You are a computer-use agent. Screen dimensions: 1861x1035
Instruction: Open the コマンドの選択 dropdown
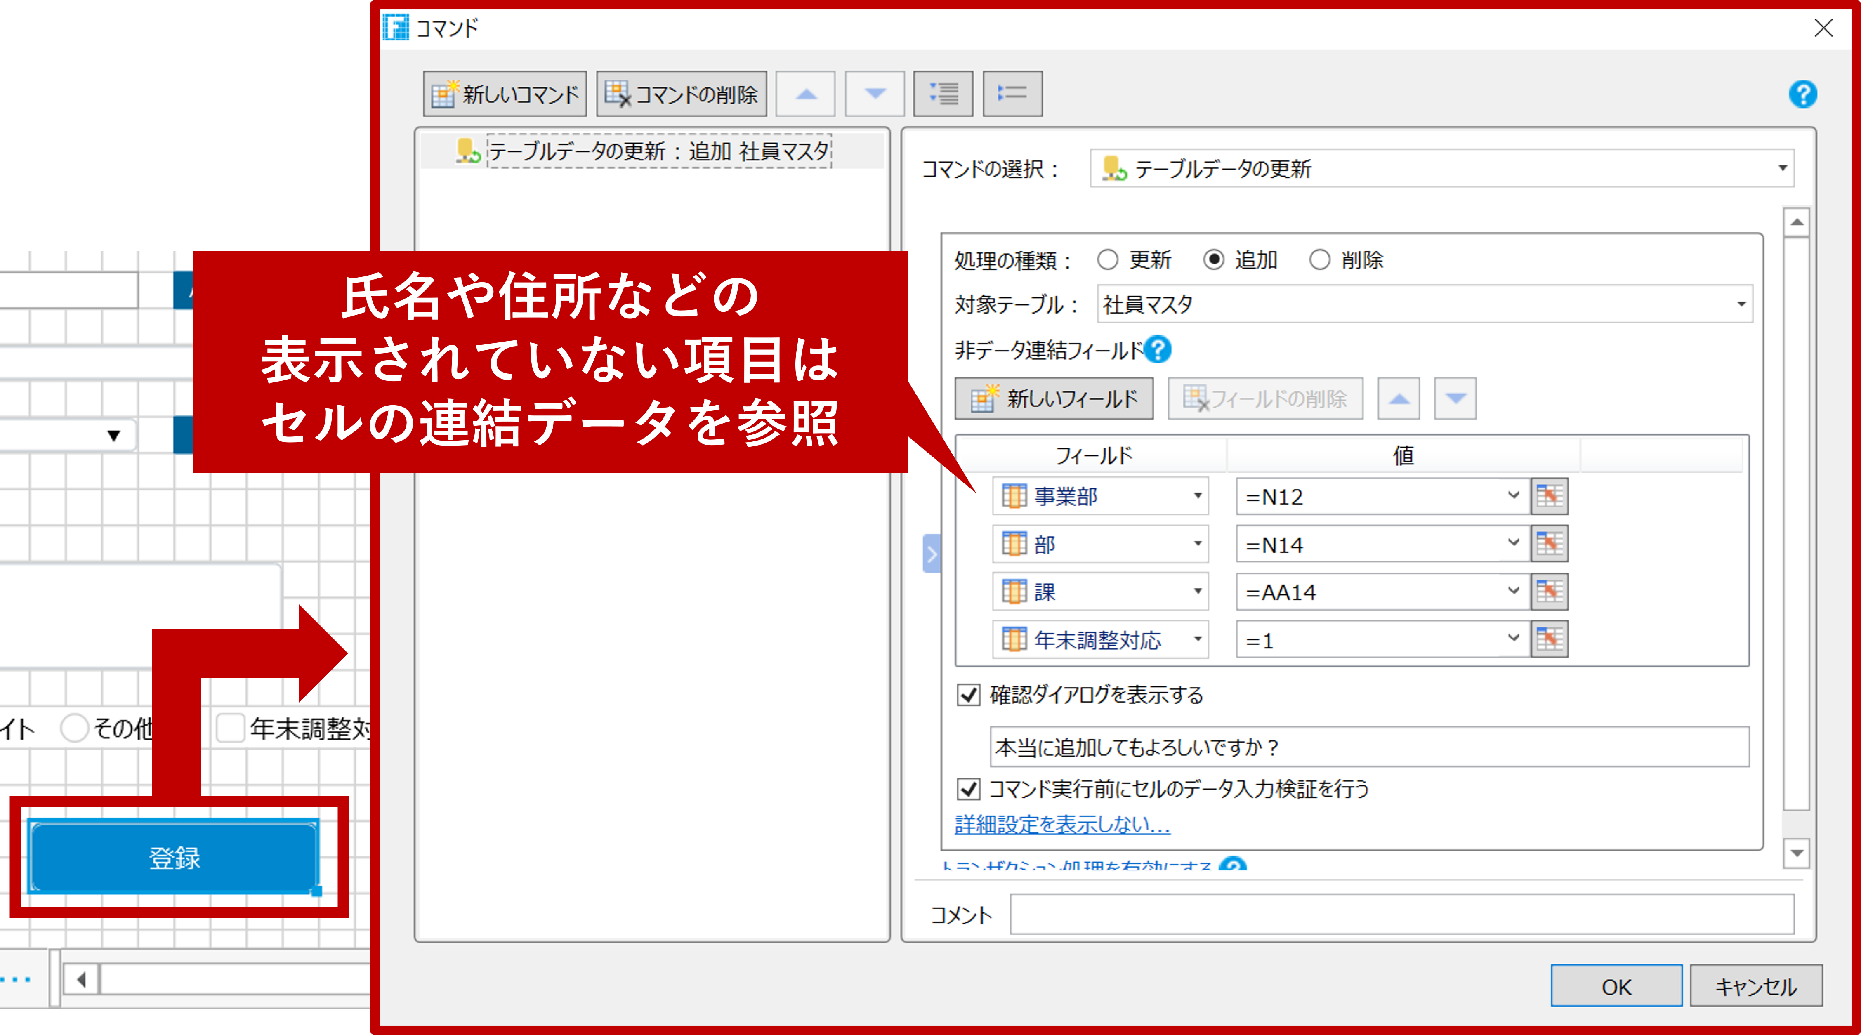(1781, 168)
